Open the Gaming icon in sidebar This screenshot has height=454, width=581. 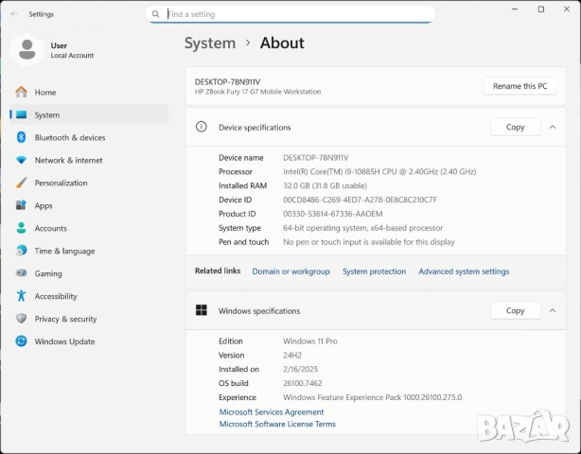[x=21, y=273]
